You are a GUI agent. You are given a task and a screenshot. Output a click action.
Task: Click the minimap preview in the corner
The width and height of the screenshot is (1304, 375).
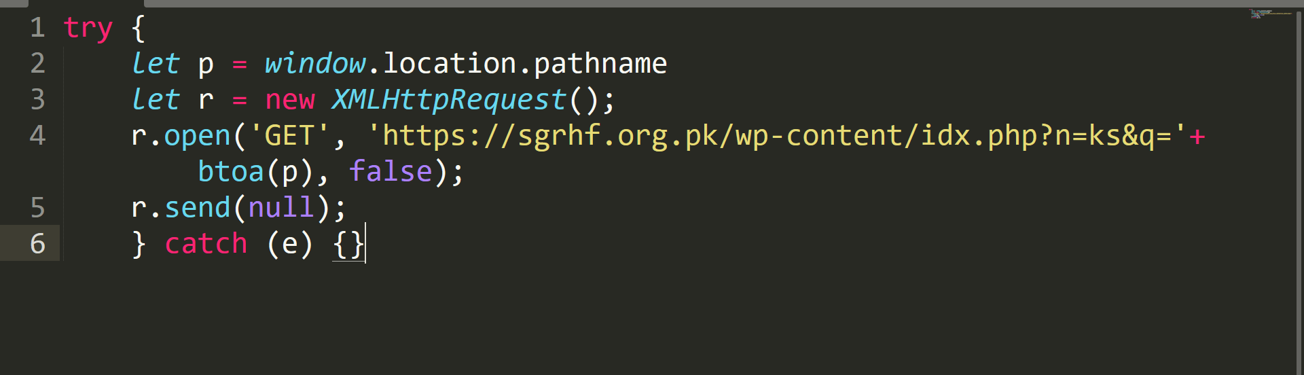[1271, 14]
